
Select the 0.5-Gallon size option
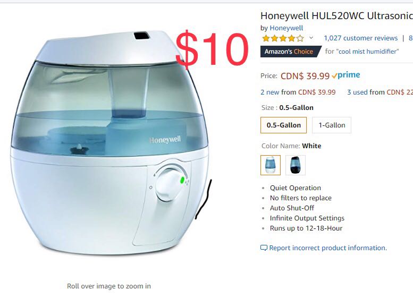coord(283,125)
